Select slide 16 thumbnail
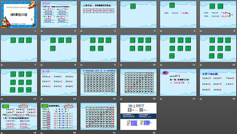Image resolution: width=237 pixels, height=134 pixels. pos(138,82)
